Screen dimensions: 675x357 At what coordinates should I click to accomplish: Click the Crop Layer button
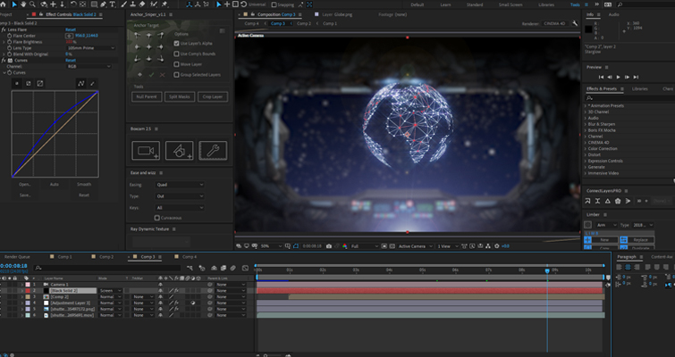point(212,96)
